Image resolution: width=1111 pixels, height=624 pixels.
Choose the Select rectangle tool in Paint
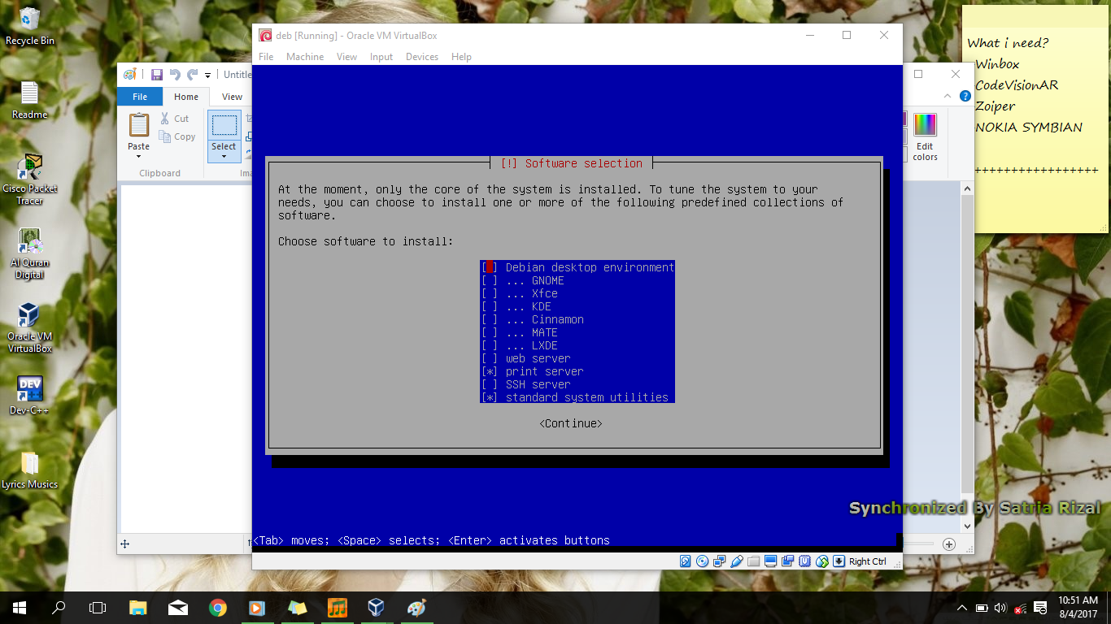click(224, 125)
